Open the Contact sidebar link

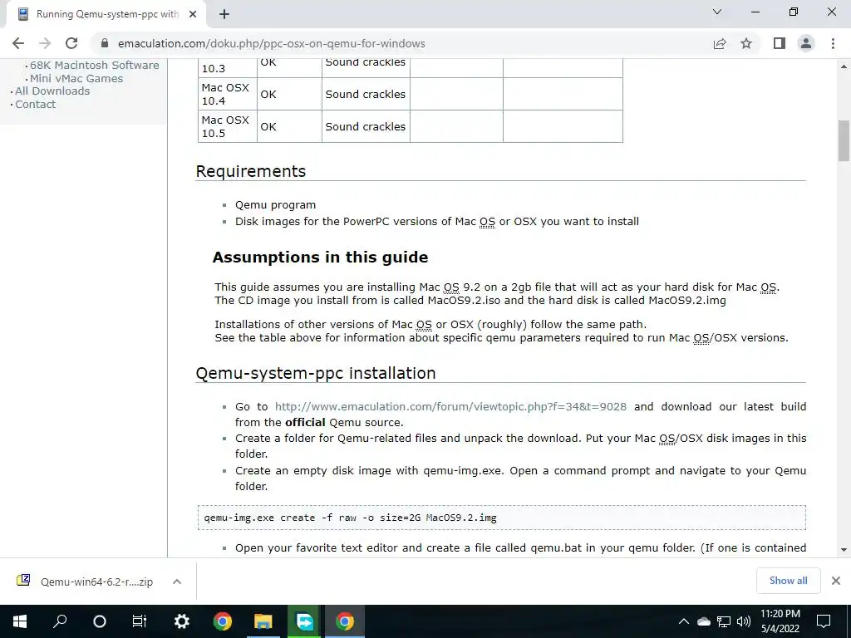(x=35, y=104)
